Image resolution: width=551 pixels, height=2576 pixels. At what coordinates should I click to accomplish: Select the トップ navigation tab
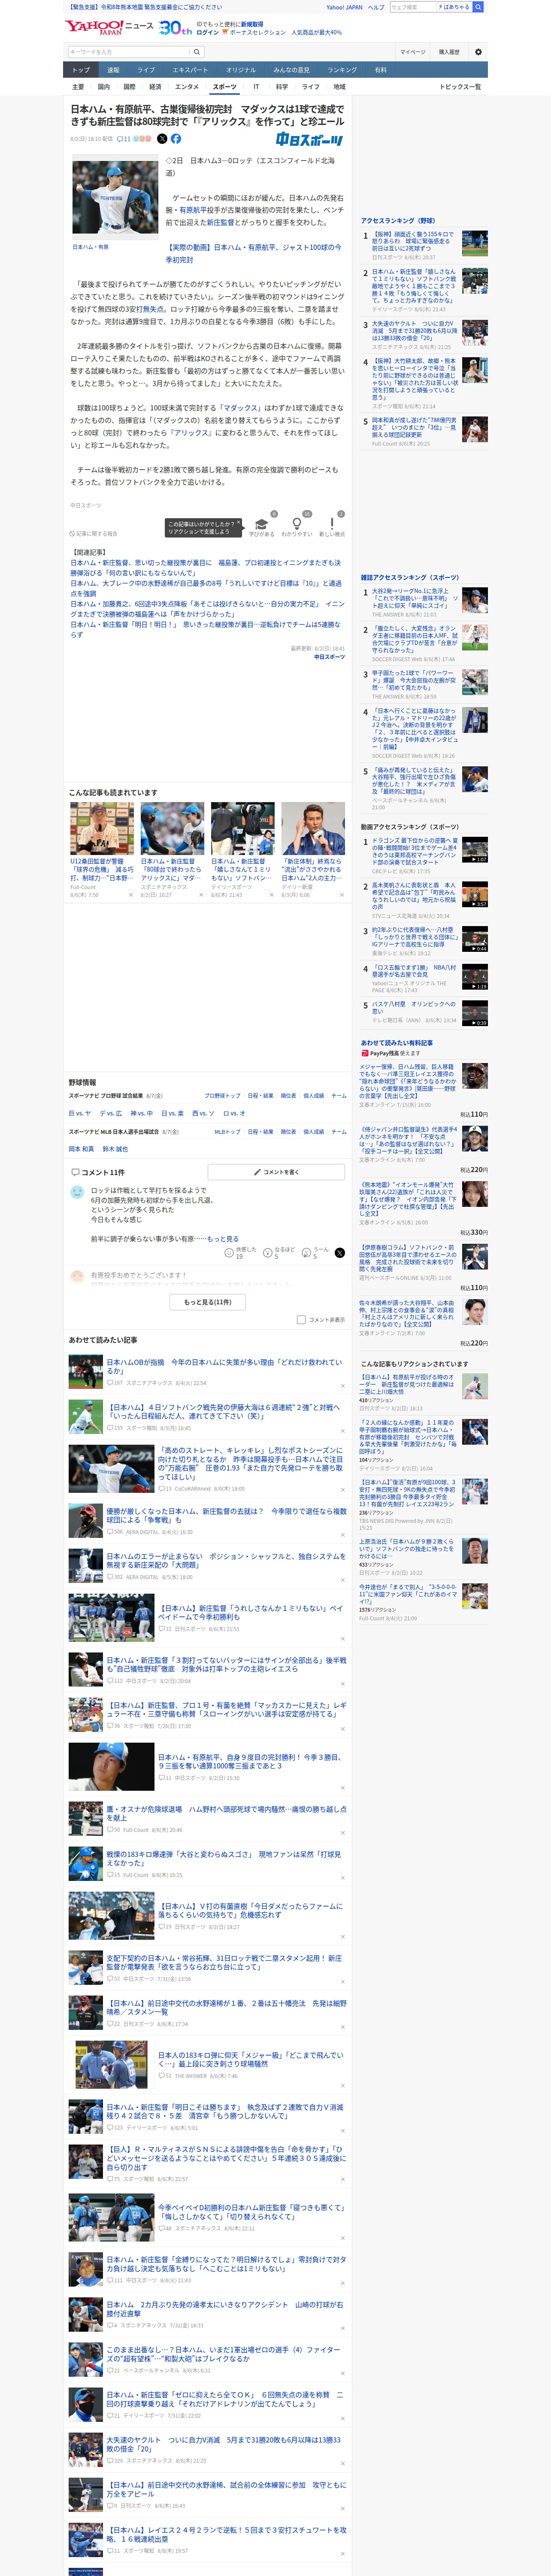pos(81,70)
